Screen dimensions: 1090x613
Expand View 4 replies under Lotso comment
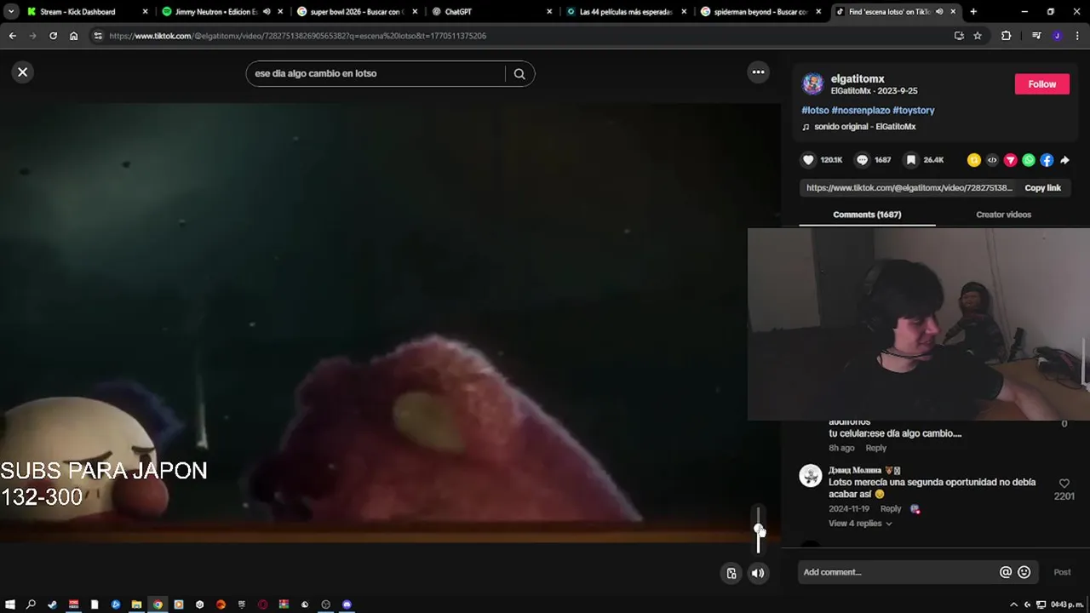[x=860, y=524]
